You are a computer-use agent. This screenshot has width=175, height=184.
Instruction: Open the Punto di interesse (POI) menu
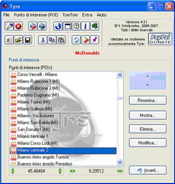pos(36,15)
